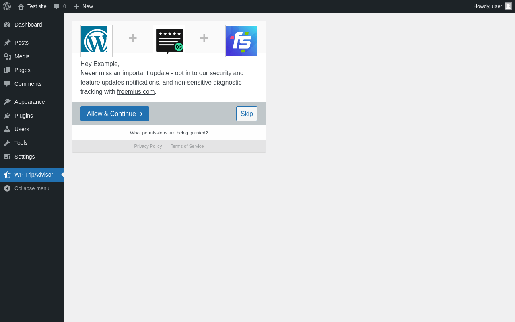Expand What permissions are being granted

169,133
